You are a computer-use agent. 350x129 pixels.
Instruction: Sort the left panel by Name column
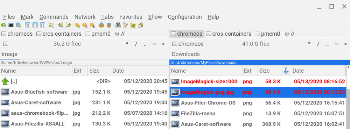(36, 71)
